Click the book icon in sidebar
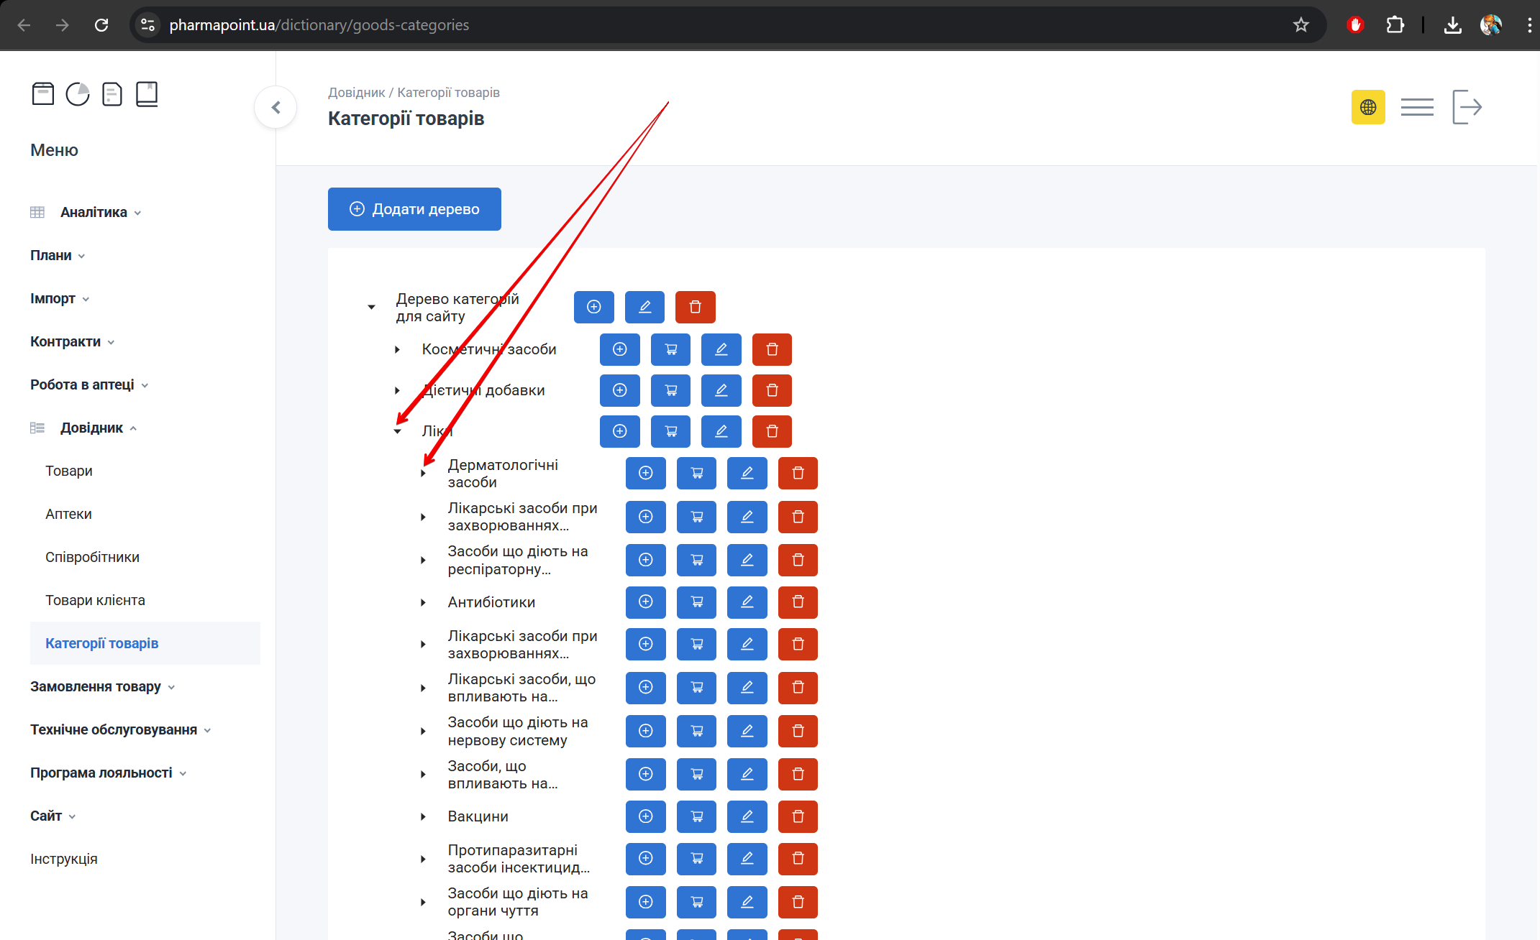Viewport: 1540px width, 940px height. coord(147,94)
